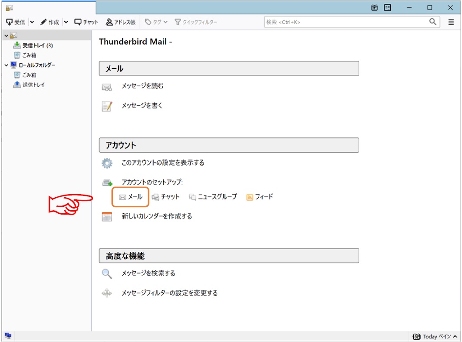Open the dropdown arrow next to 作成
Screen dimensions: 462x342
[66, 22]
